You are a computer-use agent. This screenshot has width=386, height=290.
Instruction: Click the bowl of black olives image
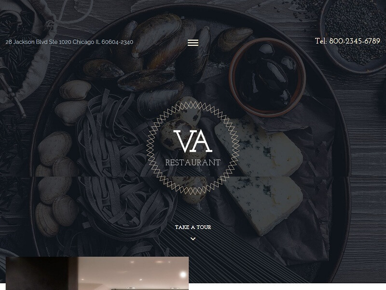[x=267, y=77]
